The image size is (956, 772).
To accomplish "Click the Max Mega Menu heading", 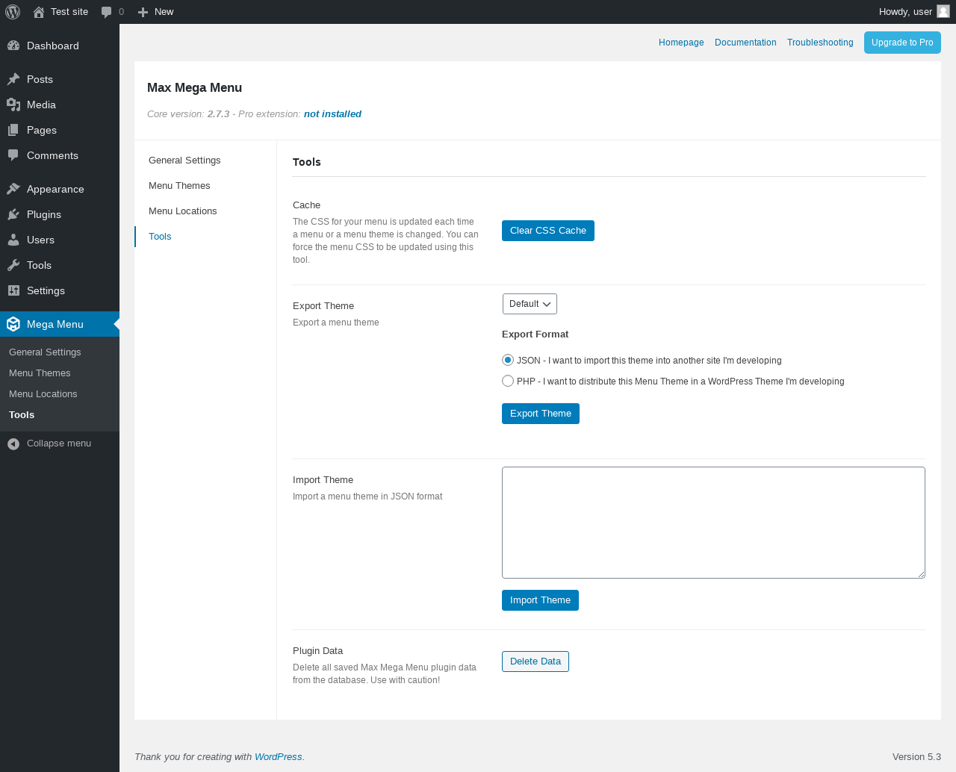I will (x=194, y=87).
